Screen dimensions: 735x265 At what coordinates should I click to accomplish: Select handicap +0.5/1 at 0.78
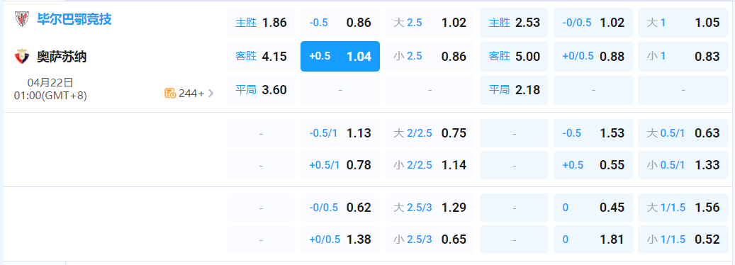340,165
